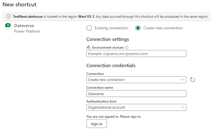Click the info icon beside Environment domain
The width and height of the screenshot is (211, 131).
[127, 48]
